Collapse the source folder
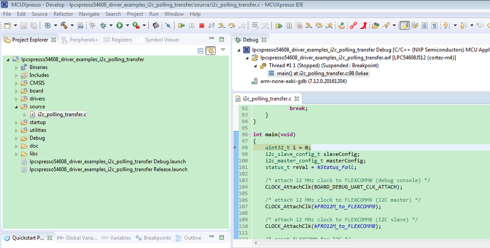The width and height of the screenshot is (490, 248). [x=16, y=107]
